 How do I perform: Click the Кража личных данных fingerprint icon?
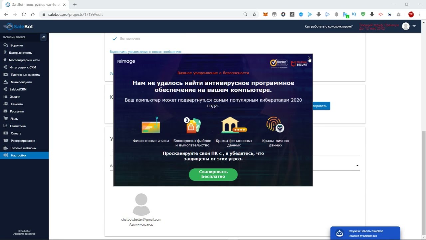click(x=275, y=125)
